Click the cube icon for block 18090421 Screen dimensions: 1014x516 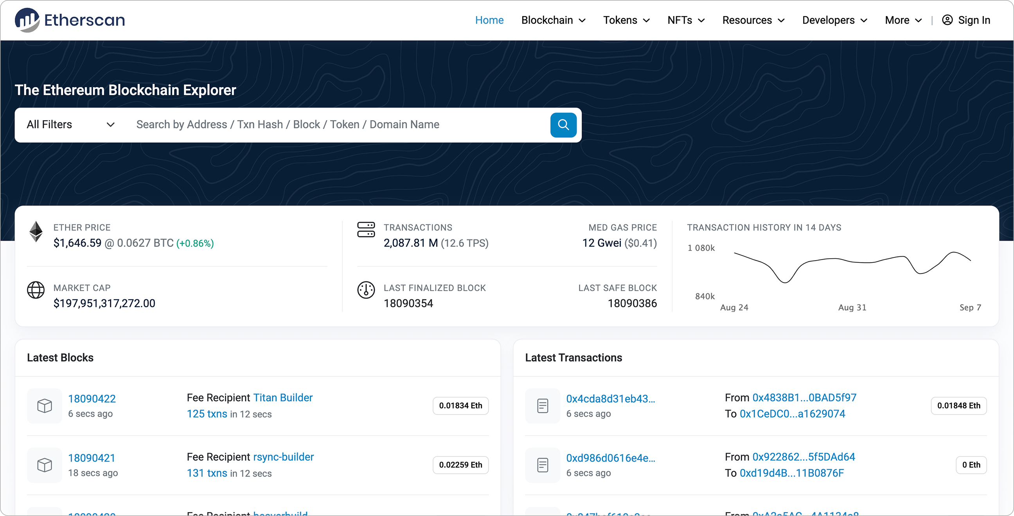pyautogui.click(x=45, y=465)
